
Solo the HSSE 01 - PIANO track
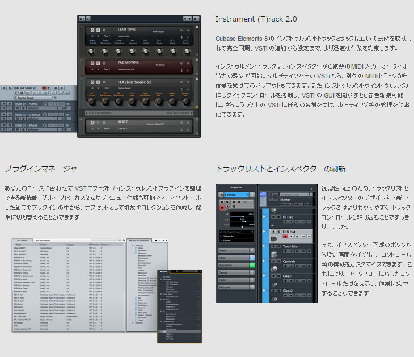(10, 104)
